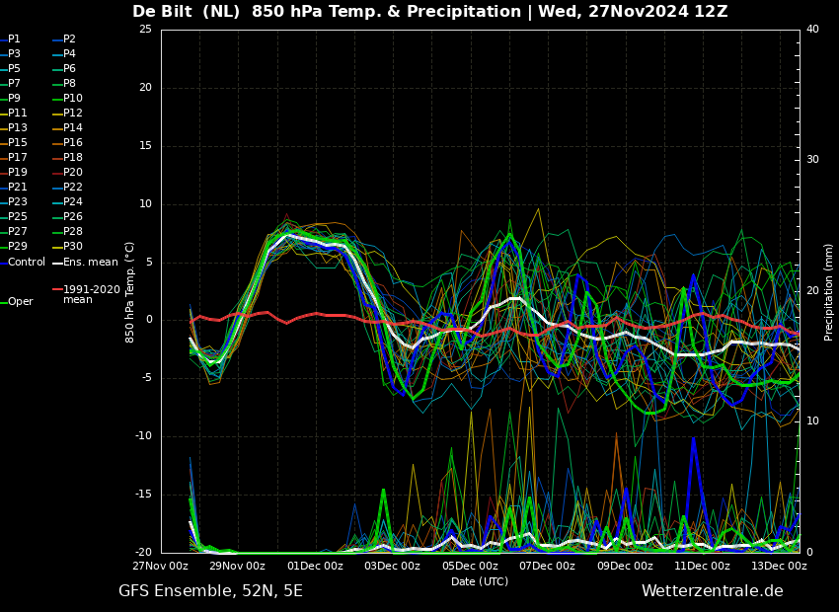Click the 13Dec 00z axis tick label
This screenshot has width=839, height=612.
pos(779,566)
